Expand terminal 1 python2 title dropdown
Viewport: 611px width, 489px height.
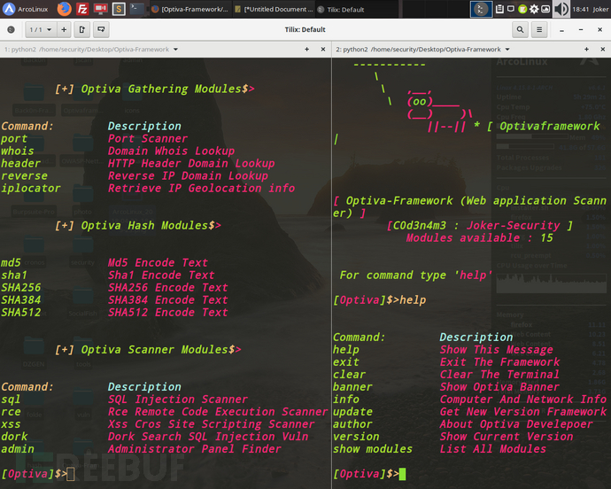(x=175, y=50)
